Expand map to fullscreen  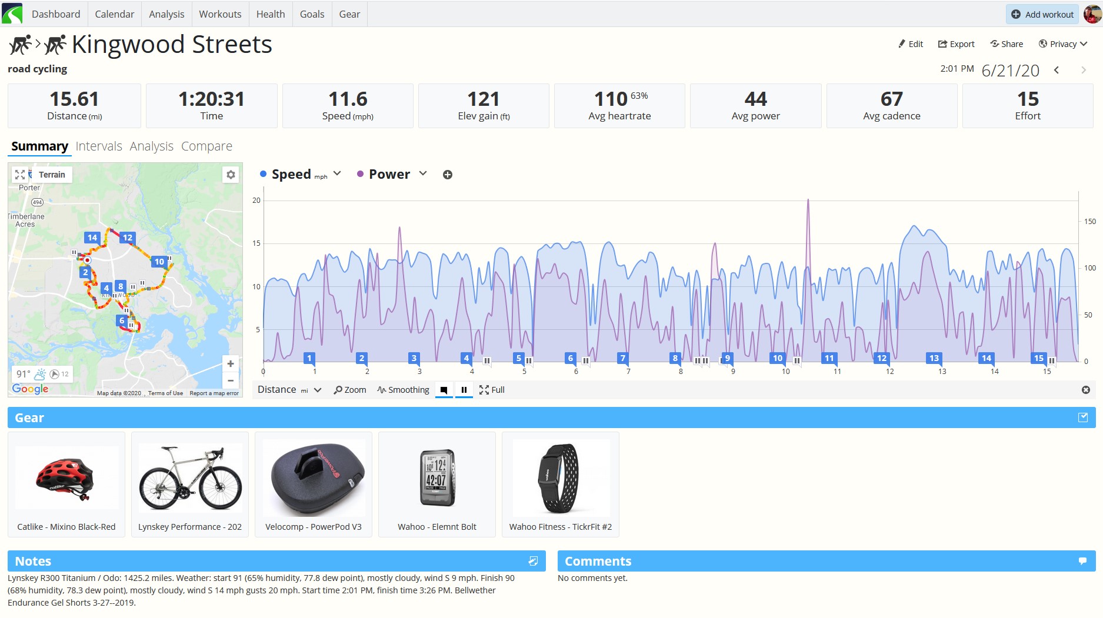tap(20, 175)
